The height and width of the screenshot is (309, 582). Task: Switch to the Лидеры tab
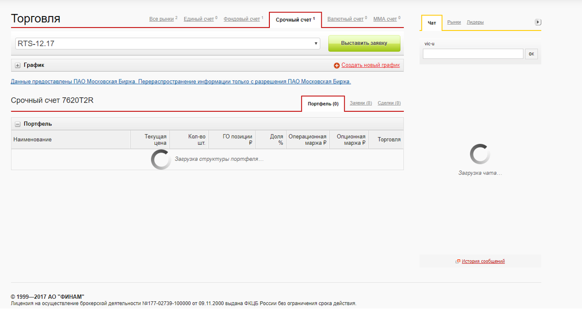[x=476, y=22]
